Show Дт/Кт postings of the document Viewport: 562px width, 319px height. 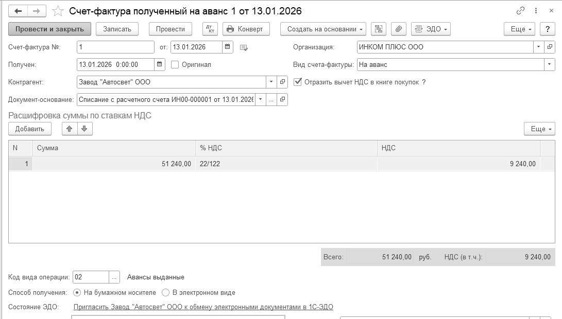(x=210, y=29)
